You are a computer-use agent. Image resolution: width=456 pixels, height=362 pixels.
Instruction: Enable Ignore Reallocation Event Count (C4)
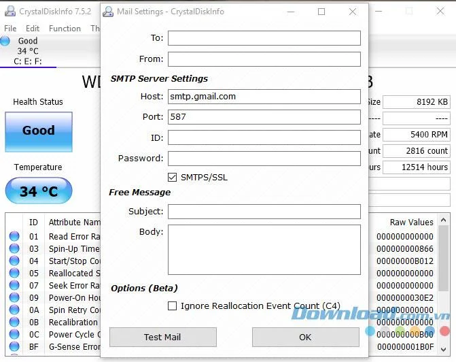(172, 306)
